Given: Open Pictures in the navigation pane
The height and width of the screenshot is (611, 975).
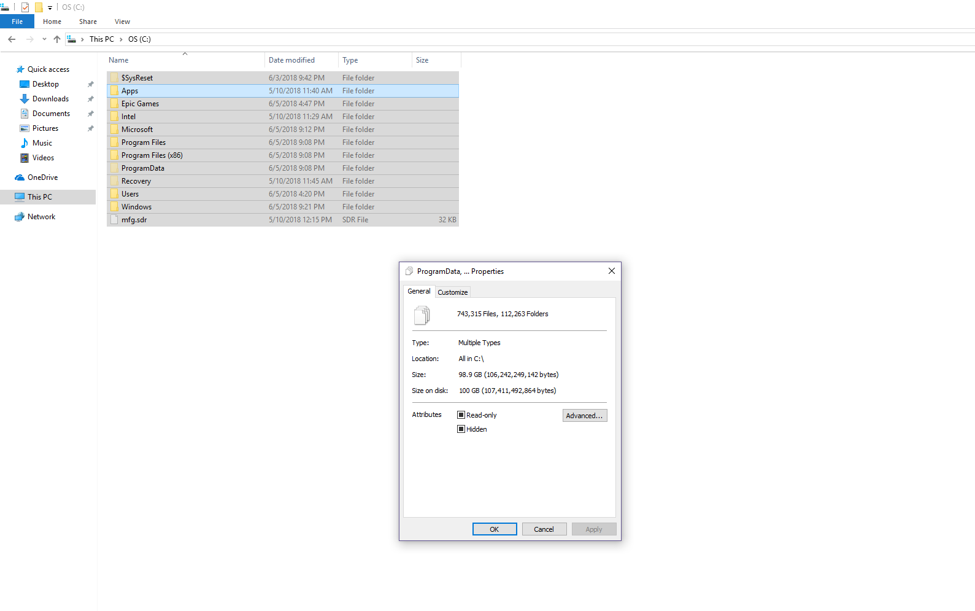Looking at the screenshot, I should pos(45,128).
